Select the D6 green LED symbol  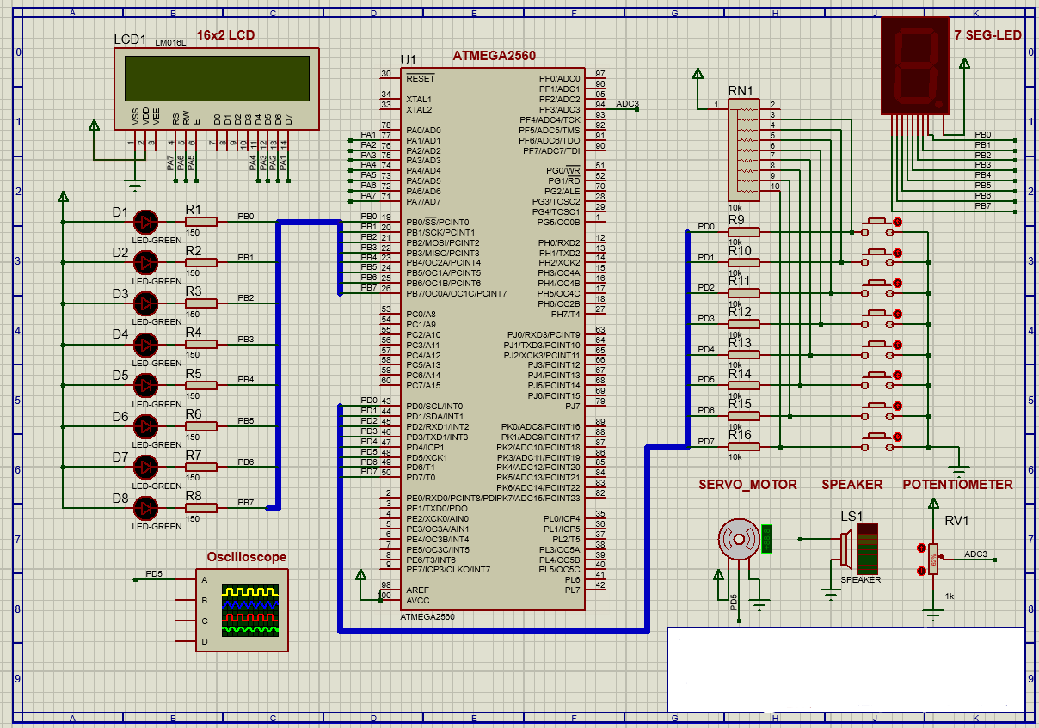(x=147, y=425)
